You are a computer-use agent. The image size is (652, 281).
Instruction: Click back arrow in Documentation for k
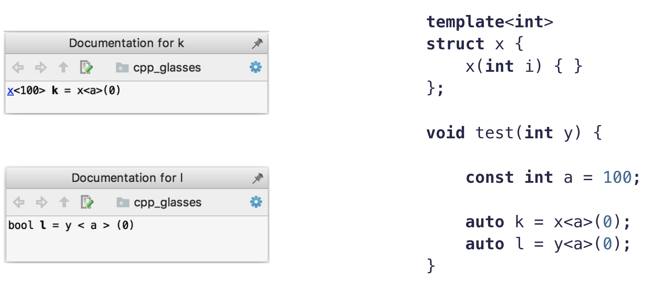click(18, 67)
